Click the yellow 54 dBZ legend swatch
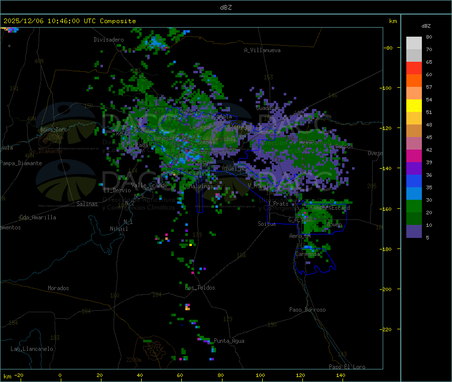The height and width of the screenshot is (382, 452). click(414, 106)
